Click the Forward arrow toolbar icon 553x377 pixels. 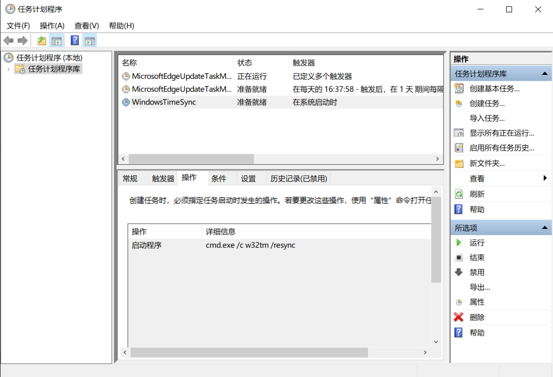[x=23, y=40]
